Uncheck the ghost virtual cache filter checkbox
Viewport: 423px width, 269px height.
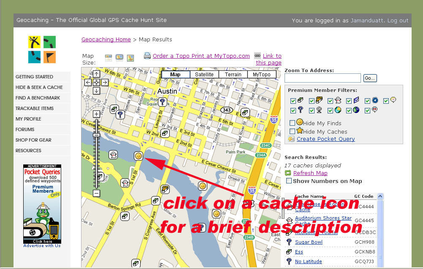click(x=330, y=101)
